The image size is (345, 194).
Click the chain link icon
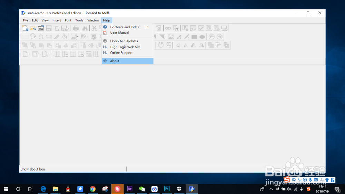168,28
